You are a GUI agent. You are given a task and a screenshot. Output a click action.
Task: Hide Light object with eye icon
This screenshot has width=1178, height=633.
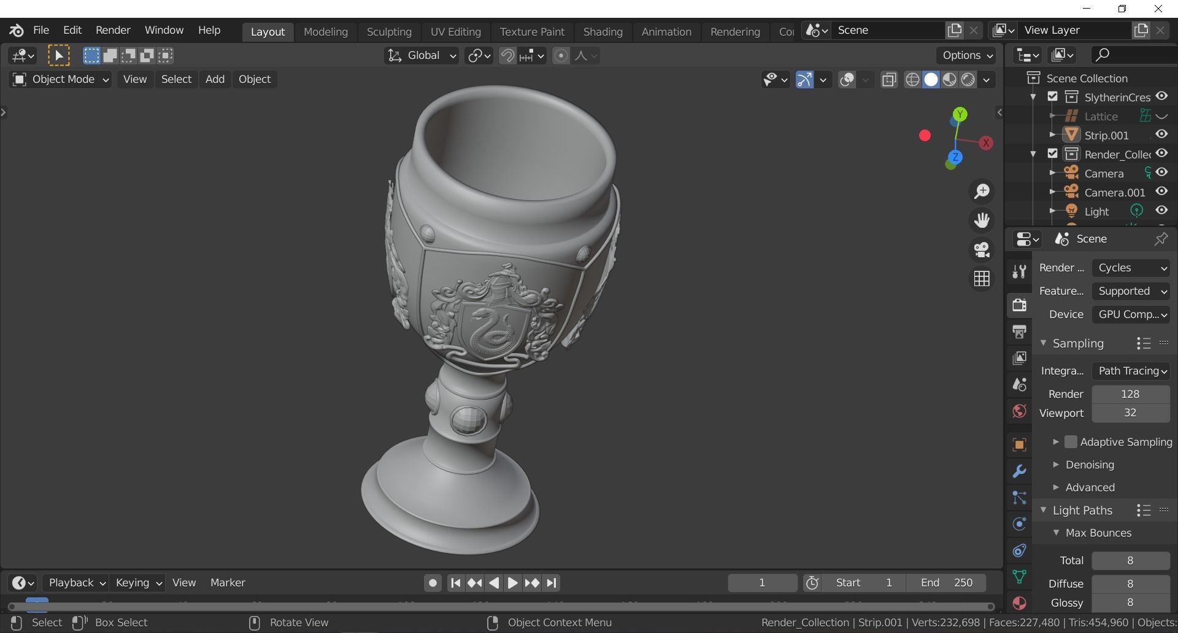[1161, 211]
